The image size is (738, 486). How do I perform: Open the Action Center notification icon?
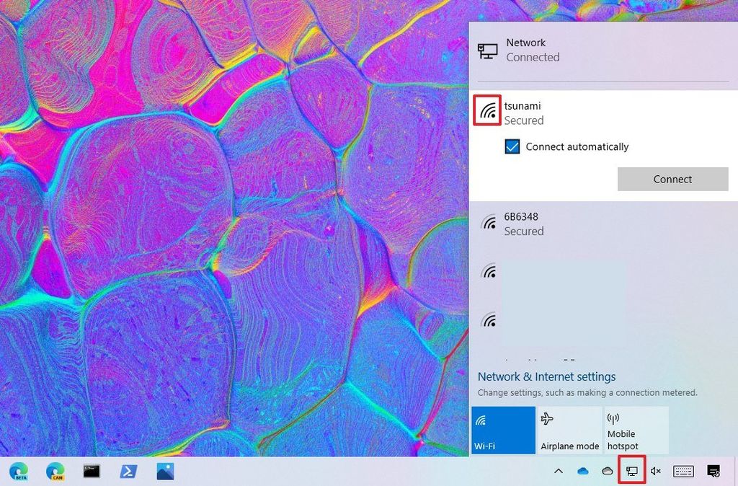(x=713, y=471)
